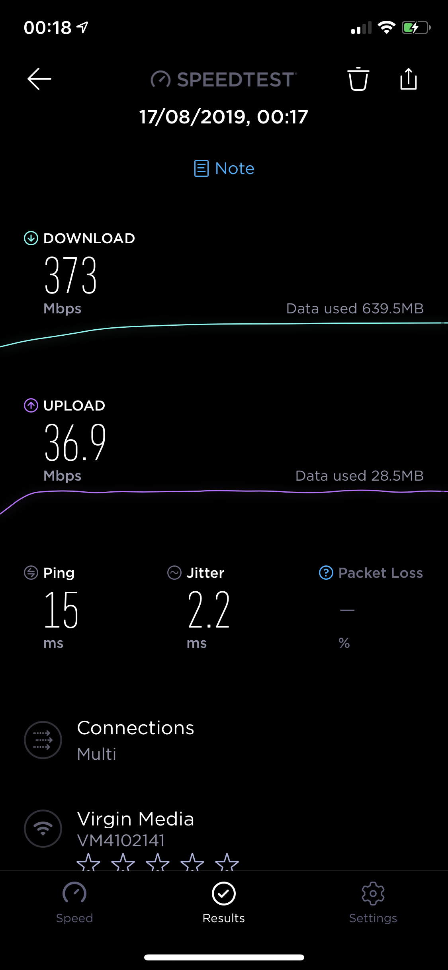Rate provider with the fifth star

(x=227, y=862)
